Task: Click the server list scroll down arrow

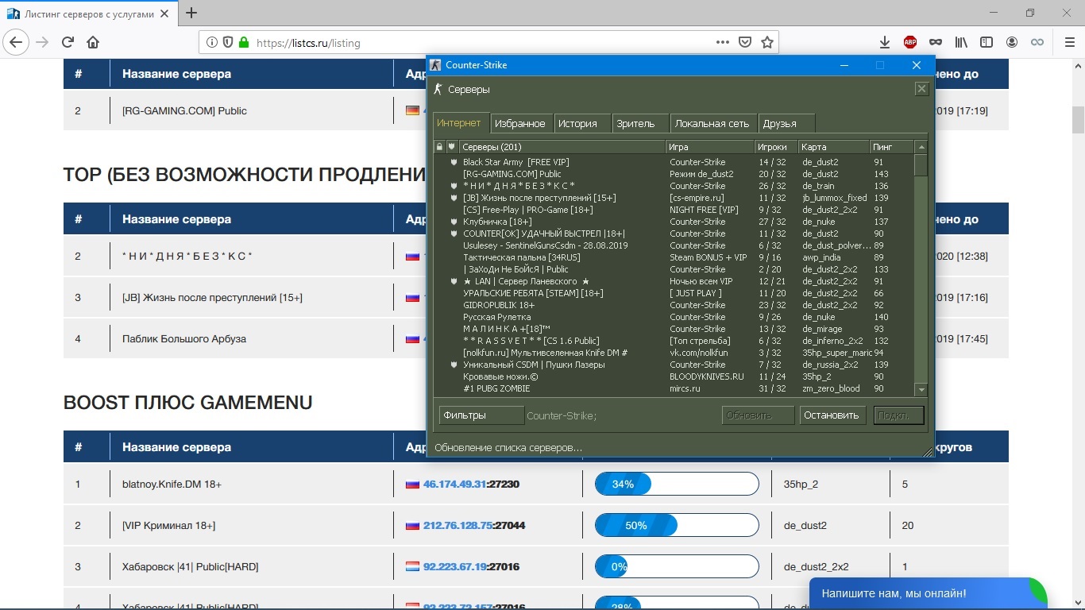Action: point(921,389)
